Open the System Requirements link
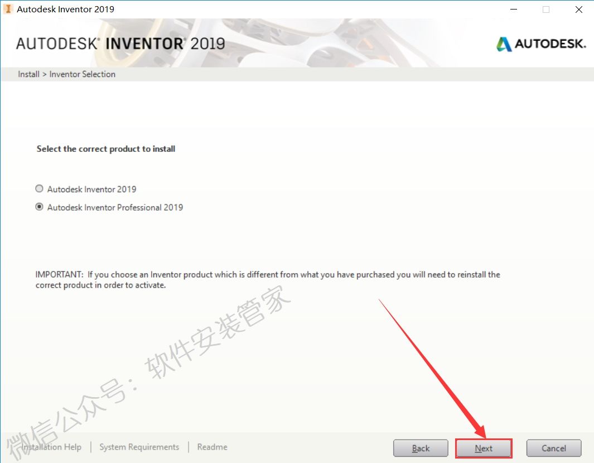 [x=139, y=447]
